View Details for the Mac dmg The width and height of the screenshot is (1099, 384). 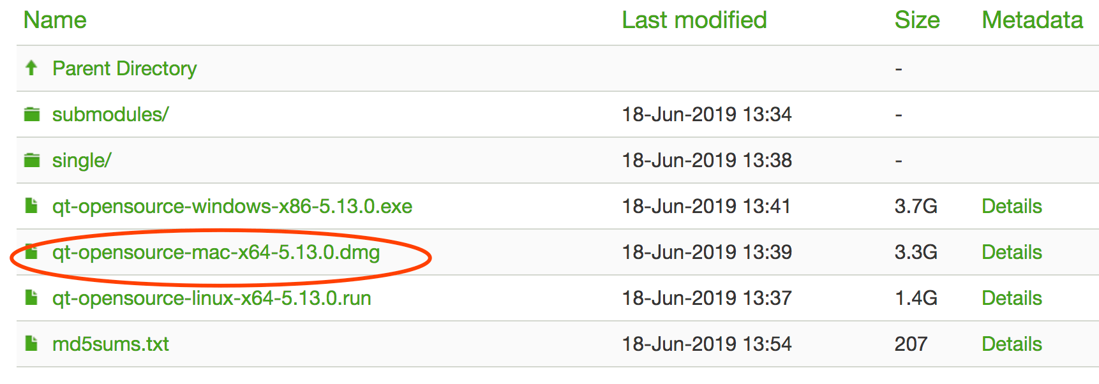[1012, 252]
